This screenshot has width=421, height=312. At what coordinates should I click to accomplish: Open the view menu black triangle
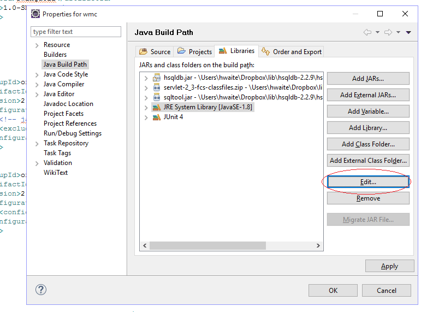pos(408,33)
